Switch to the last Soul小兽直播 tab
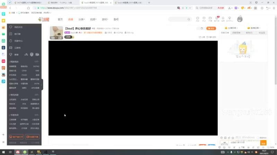This screenshot has width=277, height=155. (x=129, y=3)
